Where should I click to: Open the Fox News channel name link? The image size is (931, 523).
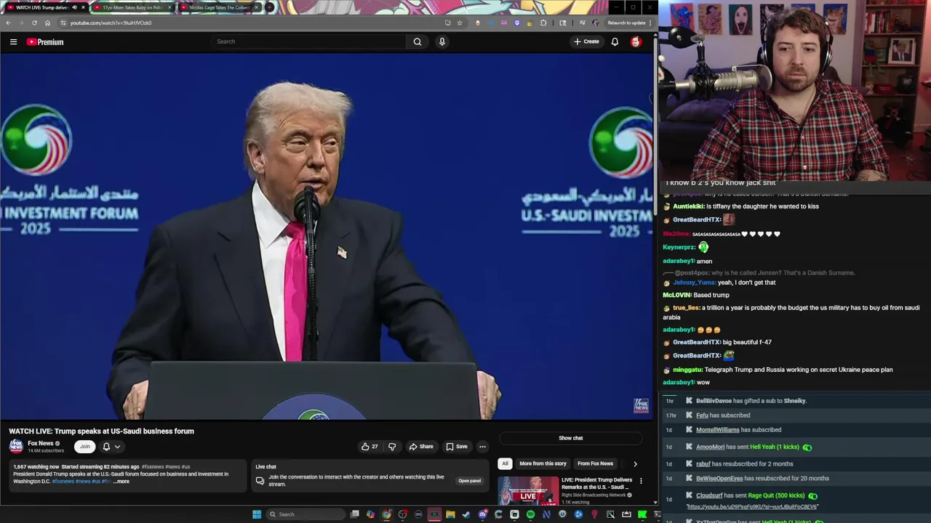click(41, 443)
